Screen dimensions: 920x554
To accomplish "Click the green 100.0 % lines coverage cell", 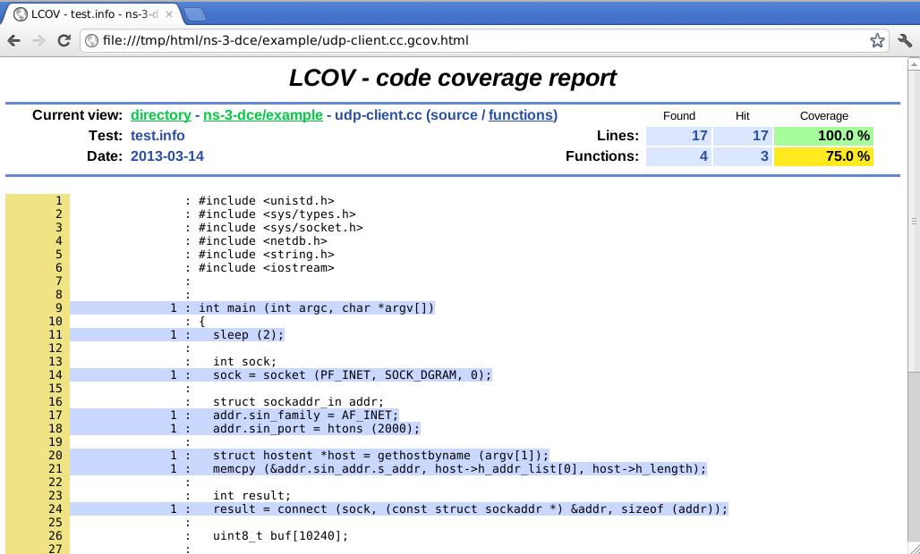I will (823, 136).
